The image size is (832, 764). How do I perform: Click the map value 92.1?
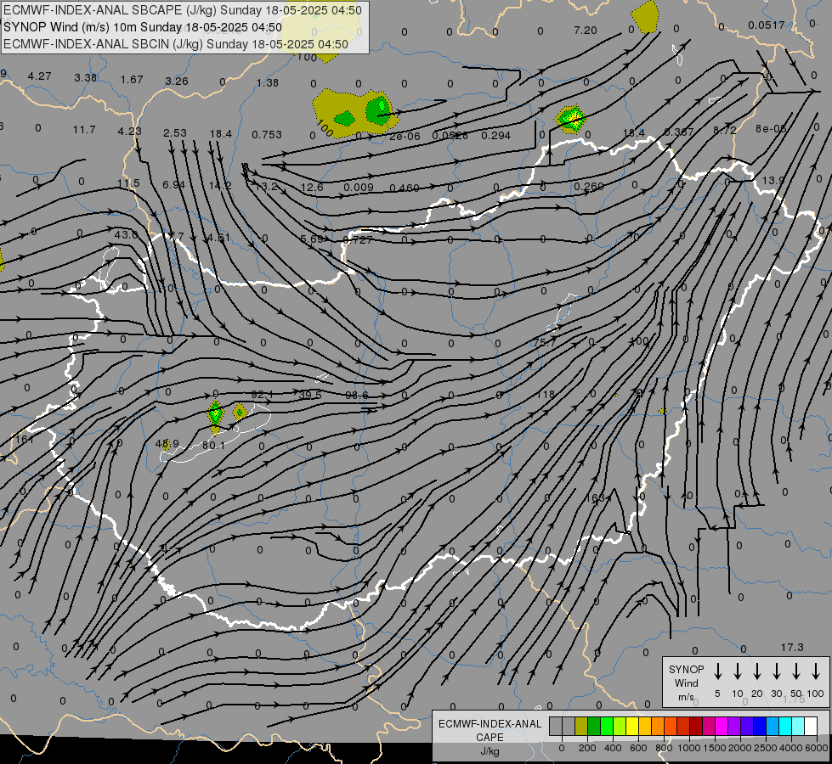[262, 395]
